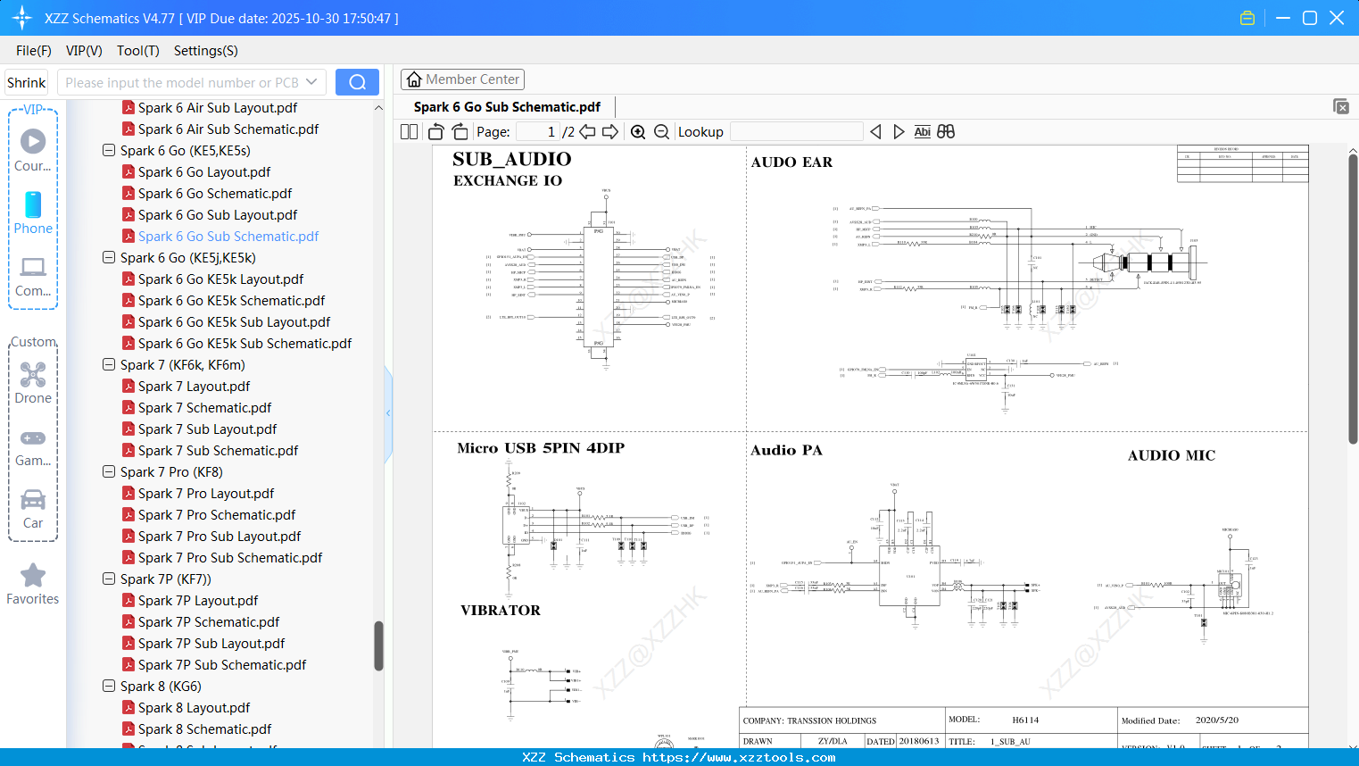The width and height of the screenshot is (1359, 766).
Task: Switch to two-page view mode
Action: pos(408,131)
